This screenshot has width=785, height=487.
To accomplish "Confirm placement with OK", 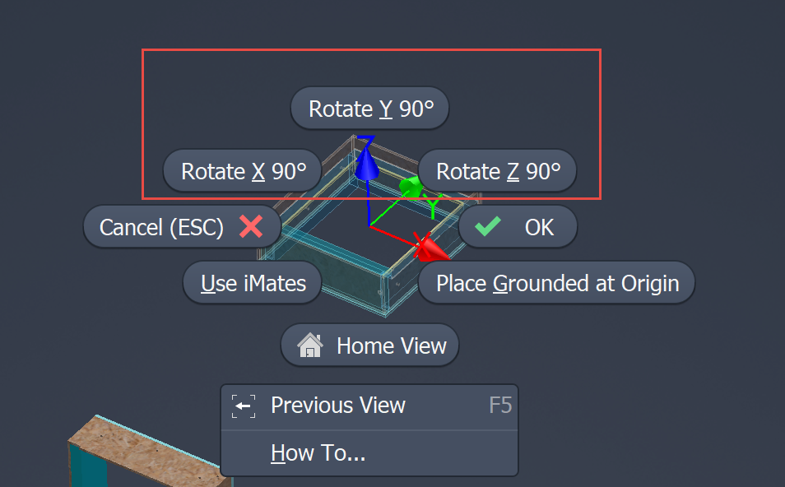I will pyautogui.click(x=518, y=227).
